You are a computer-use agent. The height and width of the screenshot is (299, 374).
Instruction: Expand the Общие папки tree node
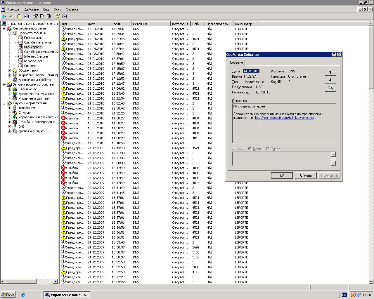click(x=9, y=70)
